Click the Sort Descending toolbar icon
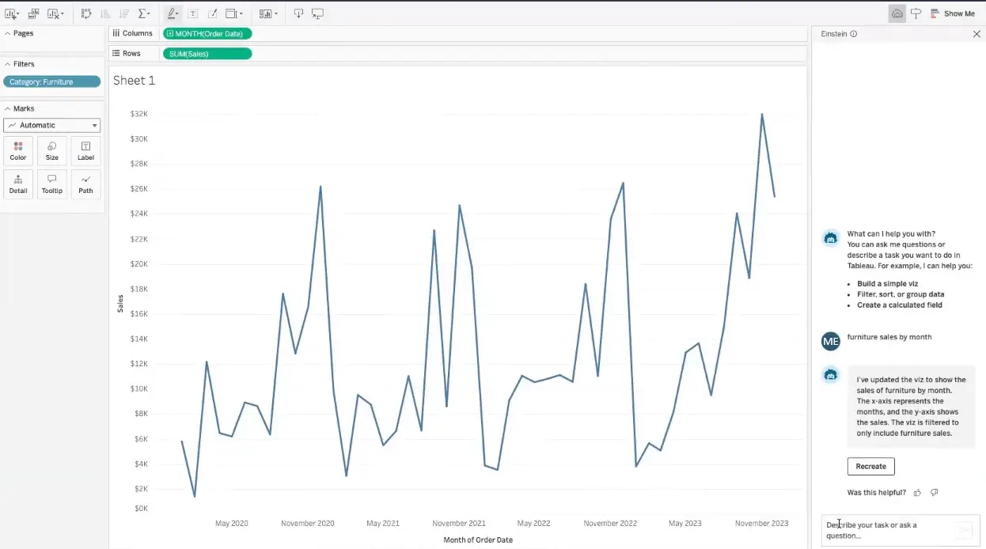This screenshot has height=549, width=986. (x=124, y=13)
